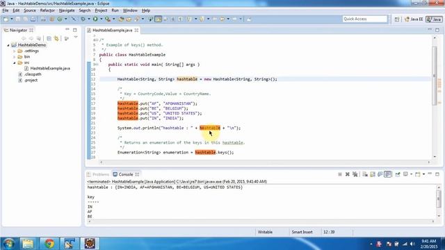445x250 pixels.
Task: Open the Window menu
Action: (130, 10)
